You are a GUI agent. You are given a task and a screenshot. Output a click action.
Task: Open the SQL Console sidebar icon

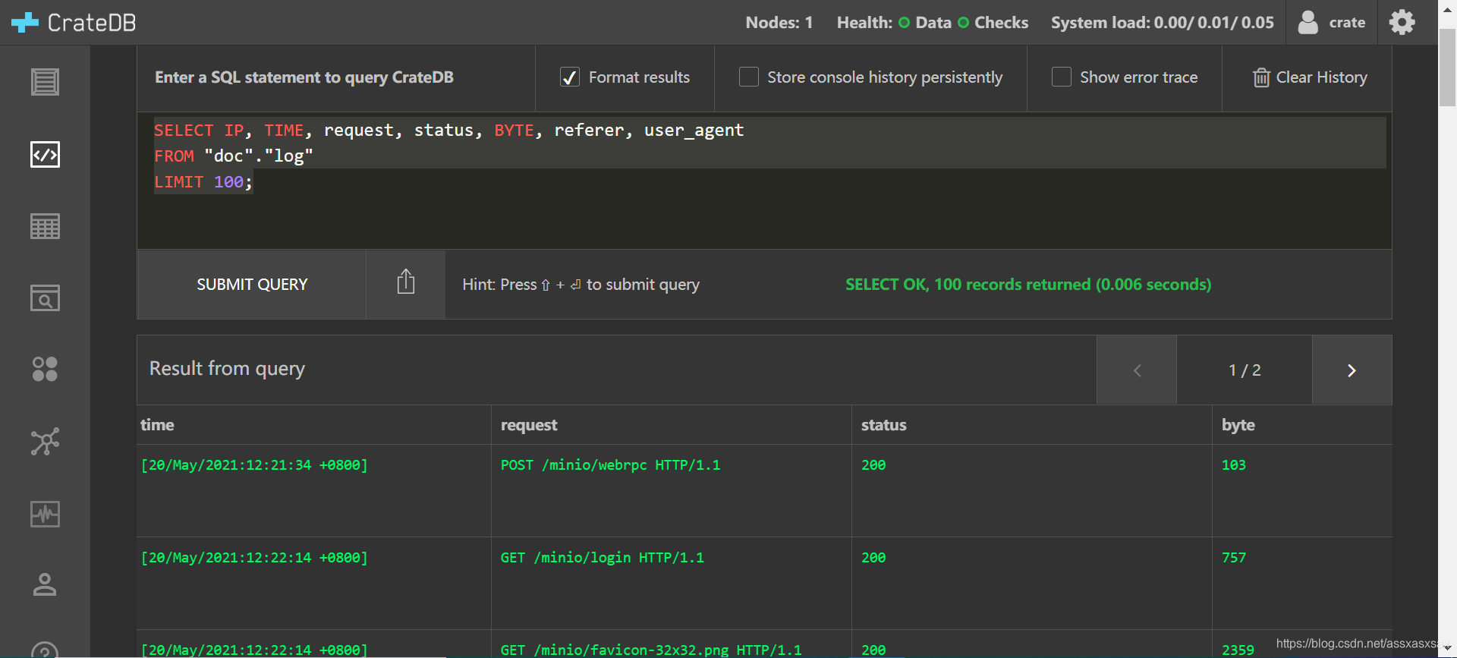click(45, 155)
